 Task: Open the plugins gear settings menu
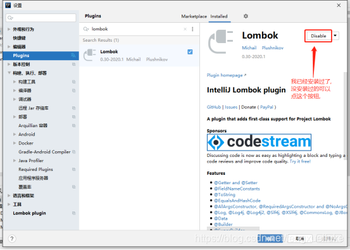point(246,16)
